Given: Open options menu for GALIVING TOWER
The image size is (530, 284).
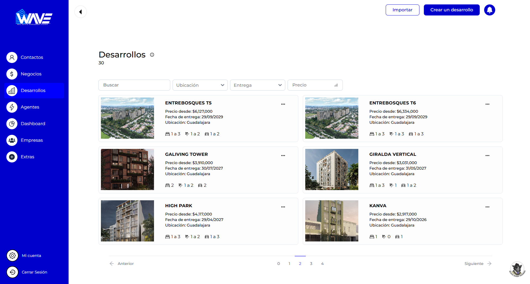Looking at the screenshot, I should 283,156.
